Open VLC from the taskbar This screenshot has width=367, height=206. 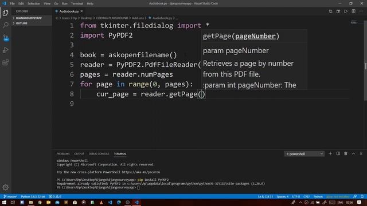(101, 202)
